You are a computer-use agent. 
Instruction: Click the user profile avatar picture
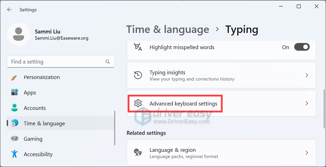click(x=18, y=34)
